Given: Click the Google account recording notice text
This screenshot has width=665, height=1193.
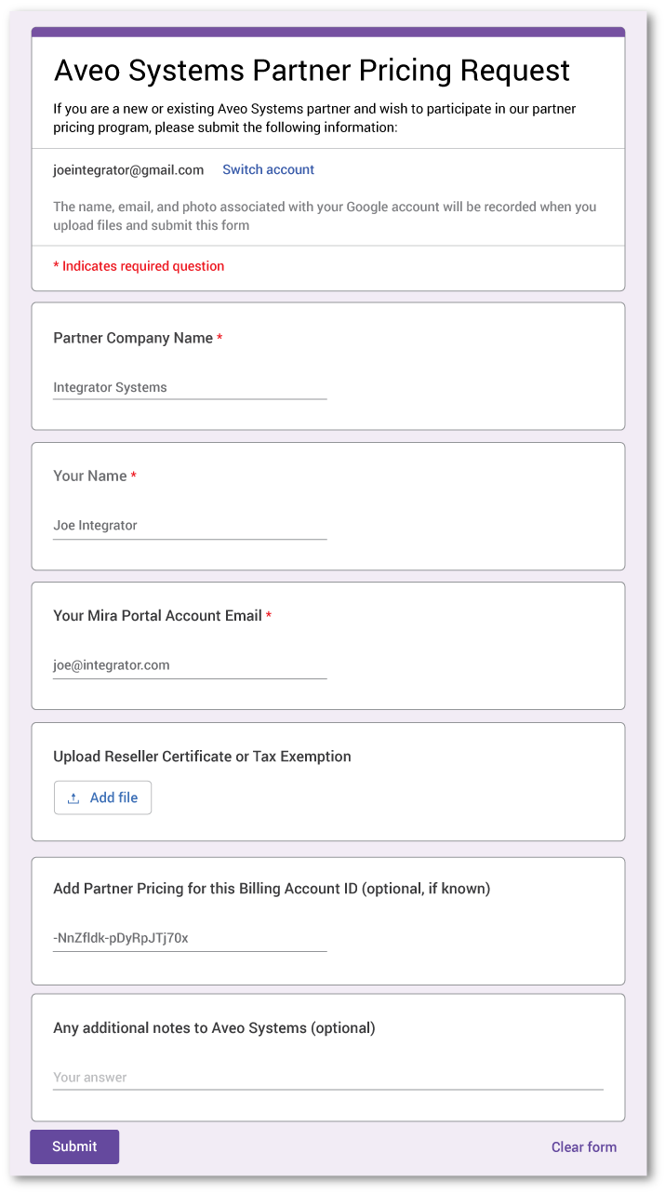Looking at the screenshot, I should click(325, 216).
